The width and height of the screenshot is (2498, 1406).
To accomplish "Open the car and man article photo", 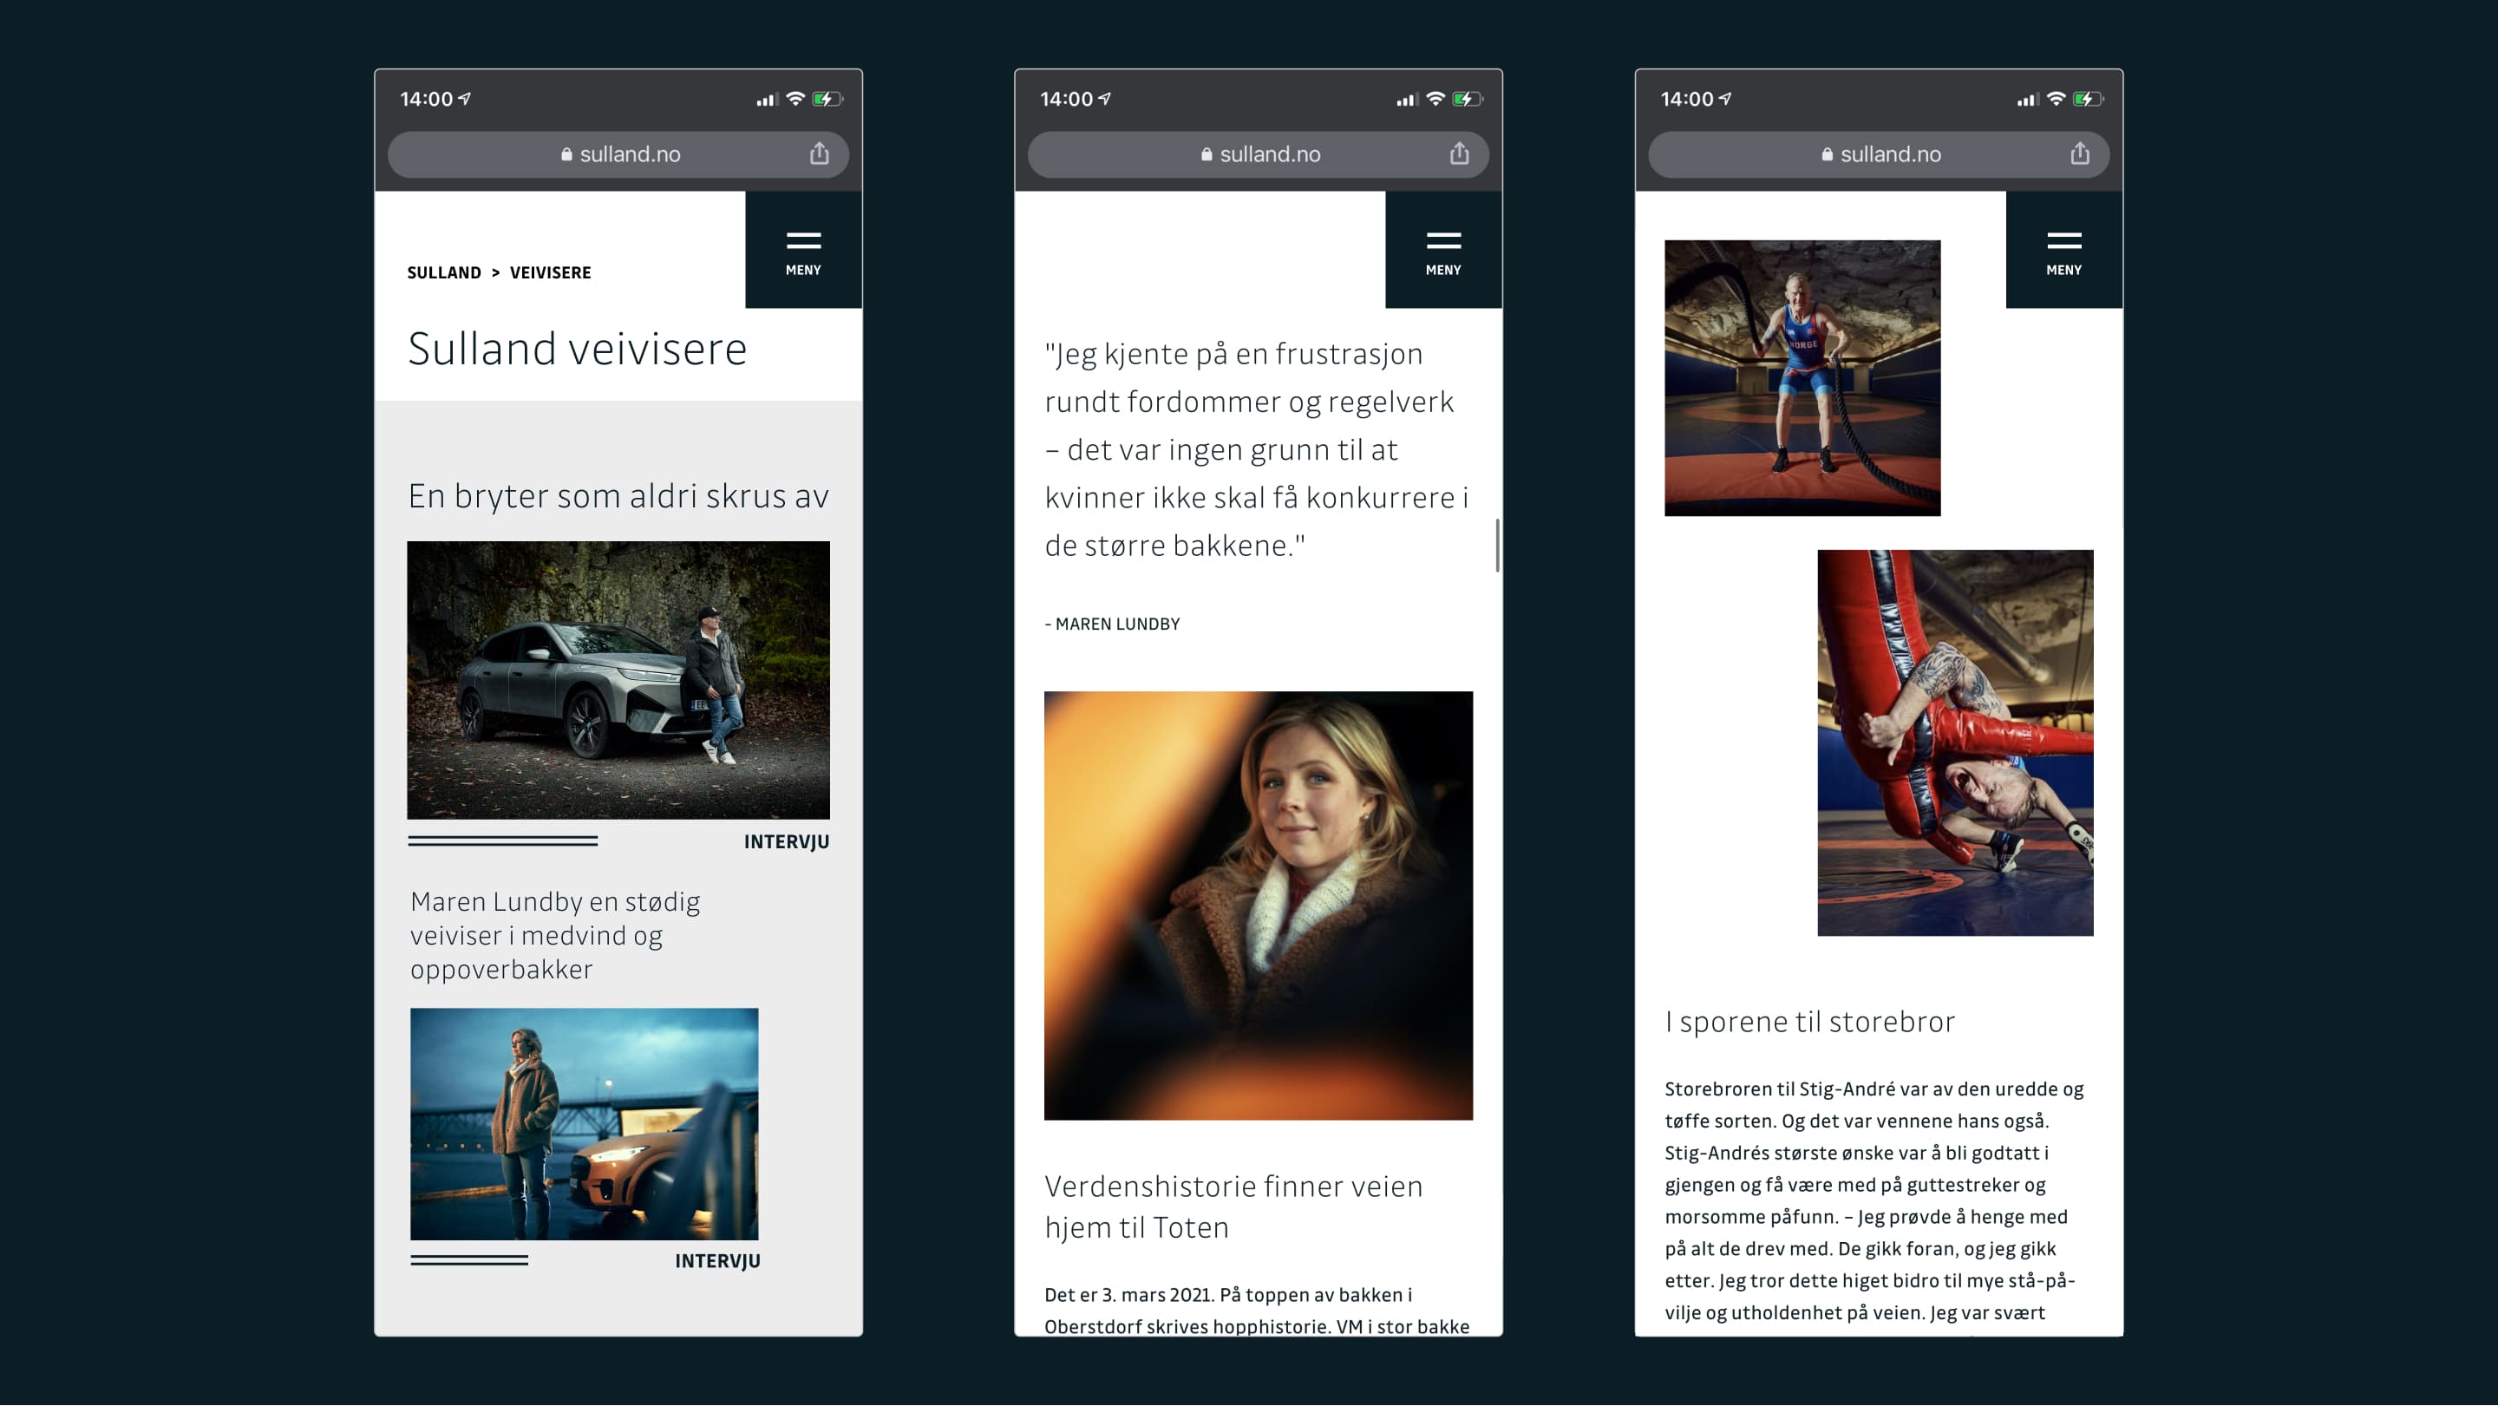I will coord(618,680).
